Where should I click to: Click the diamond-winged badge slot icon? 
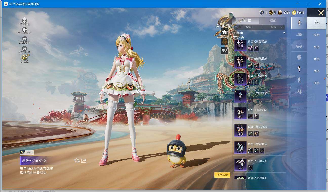[224, 51]
